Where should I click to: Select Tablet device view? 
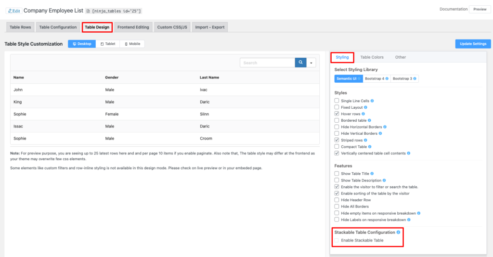point(108,44)
